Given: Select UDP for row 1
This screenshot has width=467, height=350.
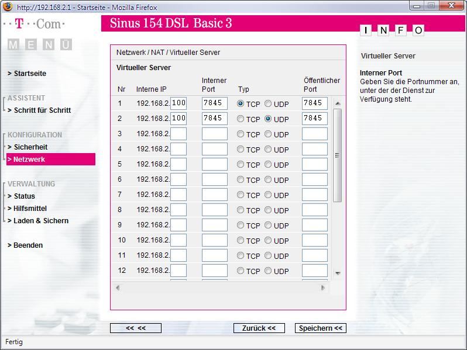Looking at the screenshot, I should (268, 103).
